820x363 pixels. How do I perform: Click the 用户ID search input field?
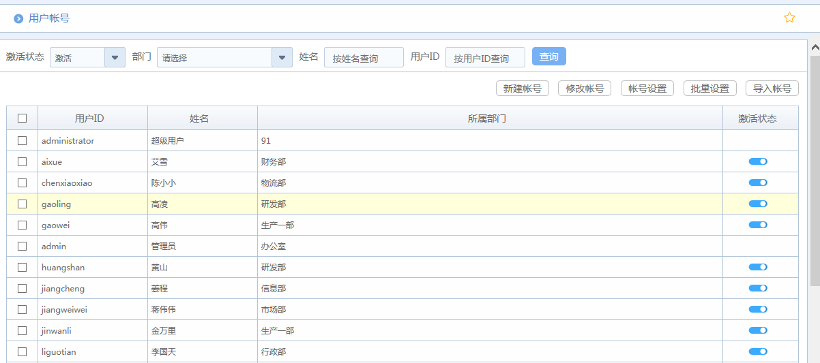(485, 58)
